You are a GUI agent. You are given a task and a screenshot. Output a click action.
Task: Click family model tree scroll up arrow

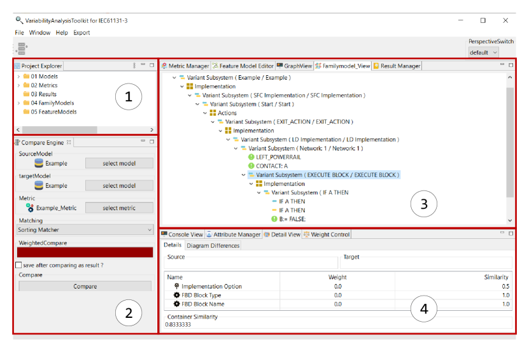tap(510, 77)
